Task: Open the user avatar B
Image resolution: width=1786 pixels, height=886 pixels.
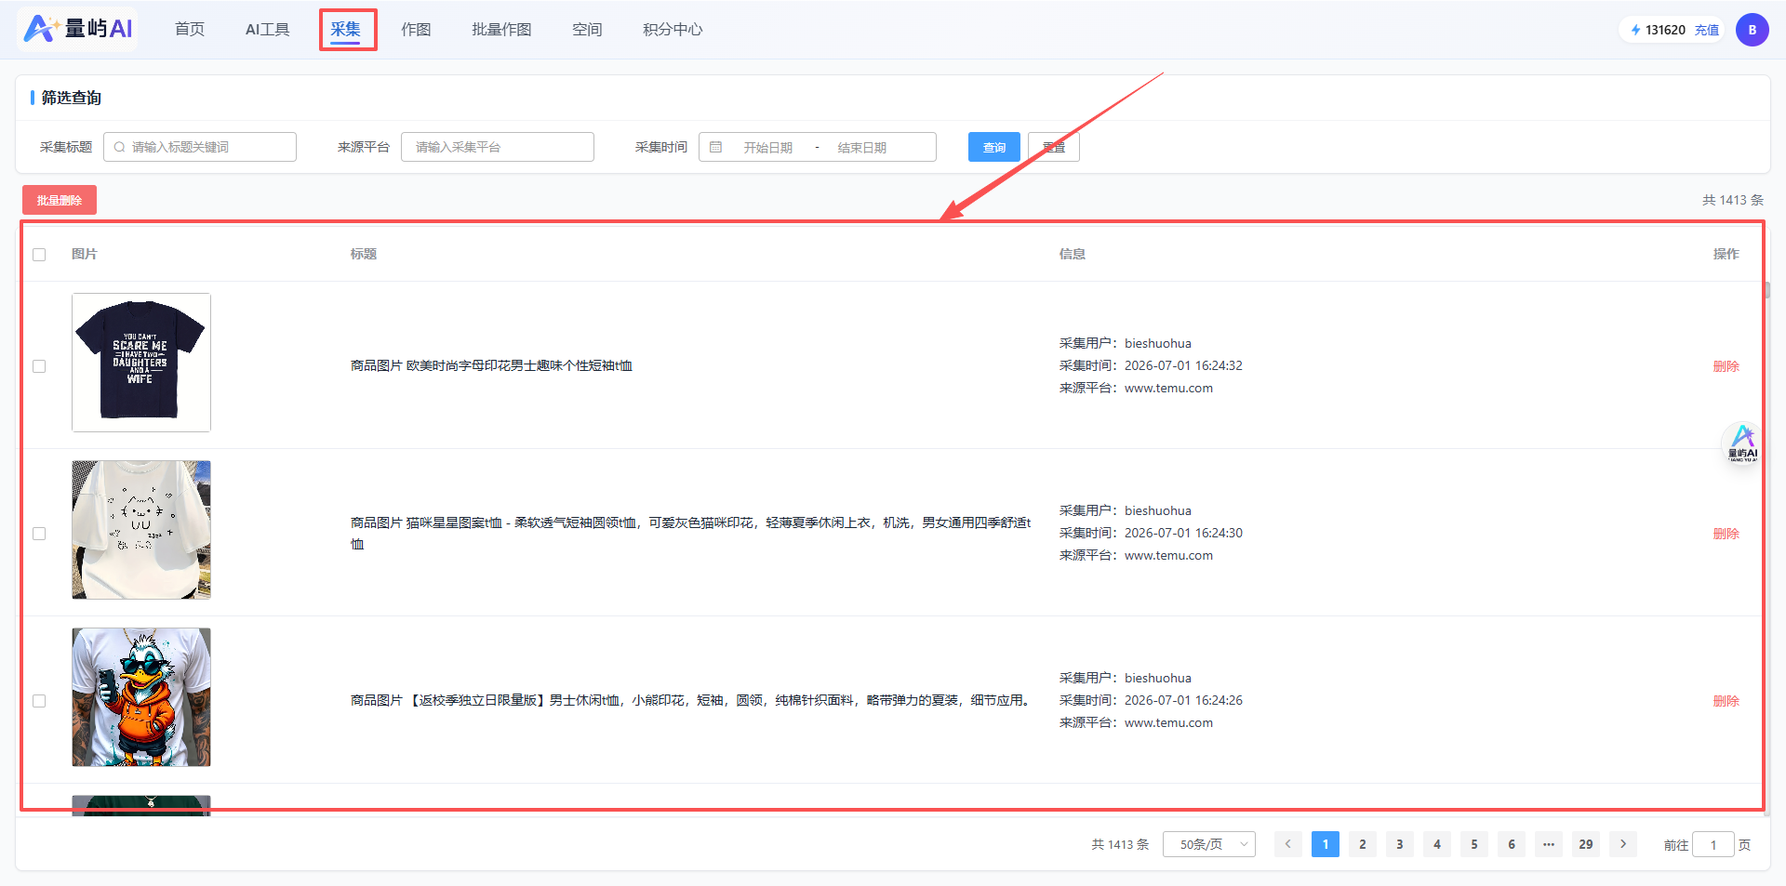Action: tap(1752, 30)
